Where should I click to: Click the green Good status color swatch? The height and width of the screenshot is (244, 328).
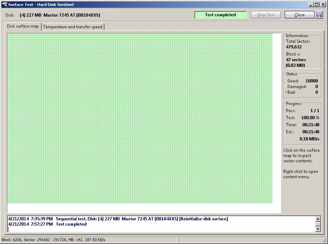286,81
